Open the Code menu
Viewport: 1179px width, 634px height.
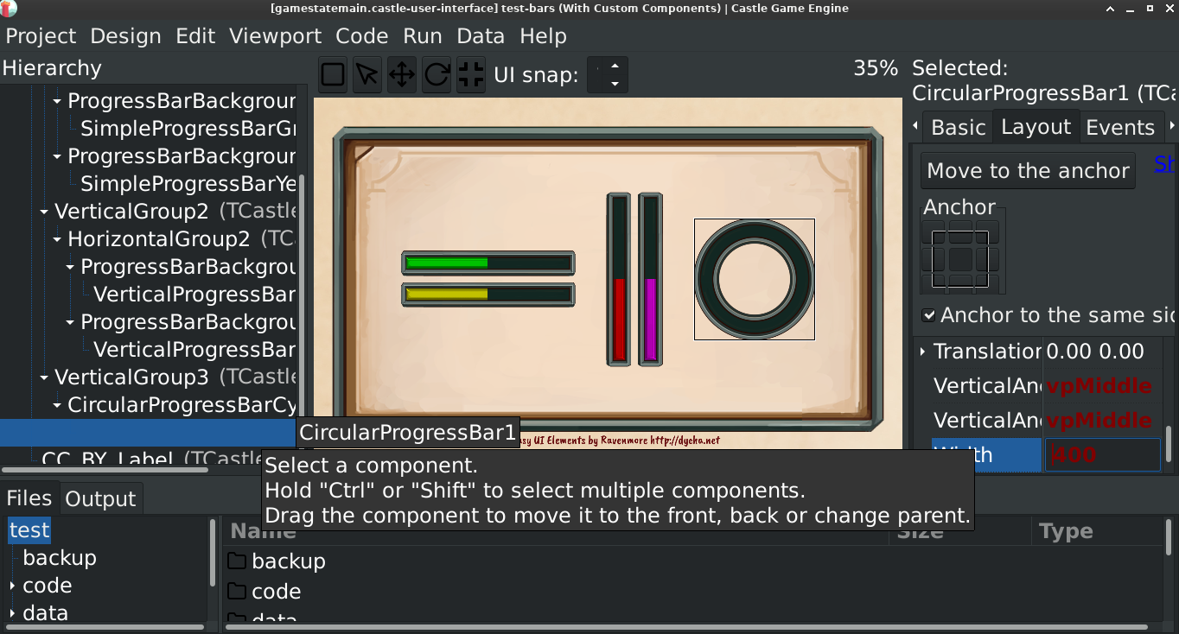[x=362, y=36]
